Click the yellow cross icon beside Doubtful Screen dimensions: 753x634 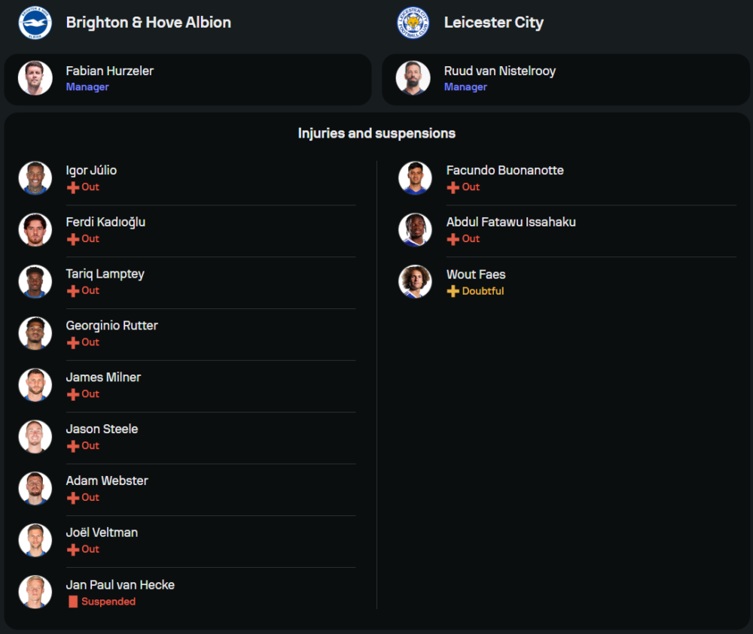453,291
